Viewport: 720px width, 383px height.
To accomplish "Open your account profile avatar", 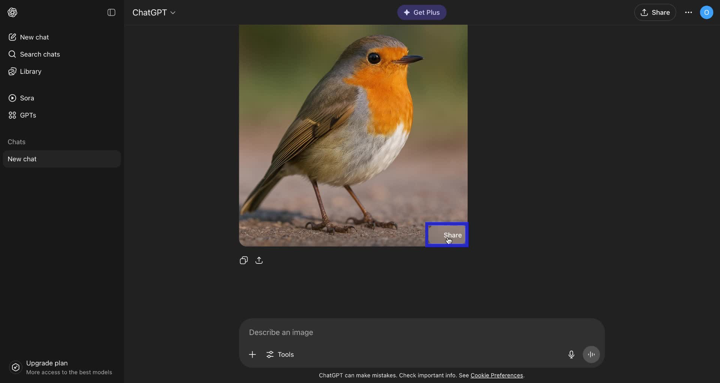I will [707, 12].
